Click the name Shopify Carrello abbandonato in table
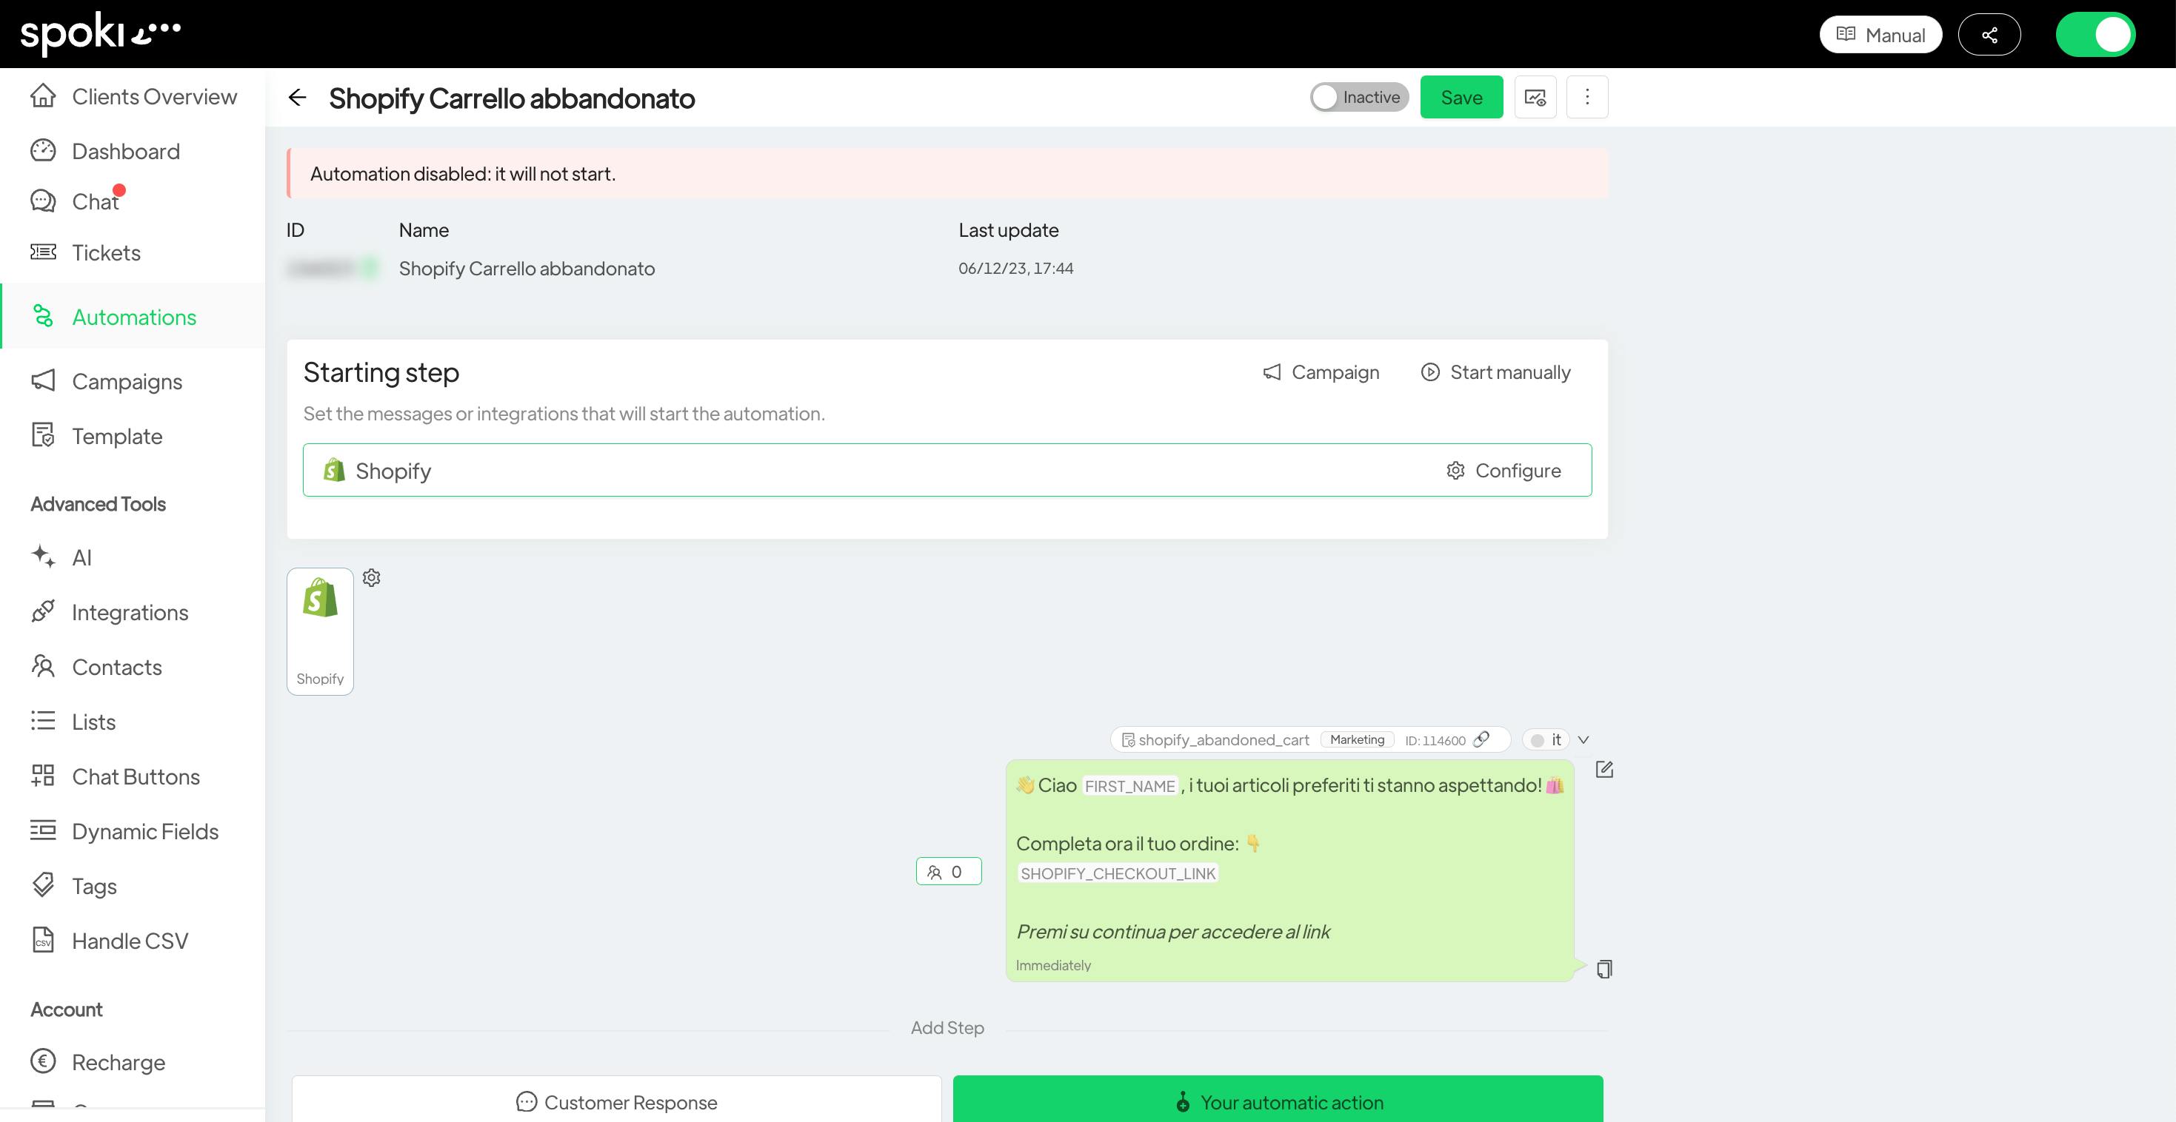Image resolution: width=2176 pixels, height=1122 pixels. coord(527,269)
